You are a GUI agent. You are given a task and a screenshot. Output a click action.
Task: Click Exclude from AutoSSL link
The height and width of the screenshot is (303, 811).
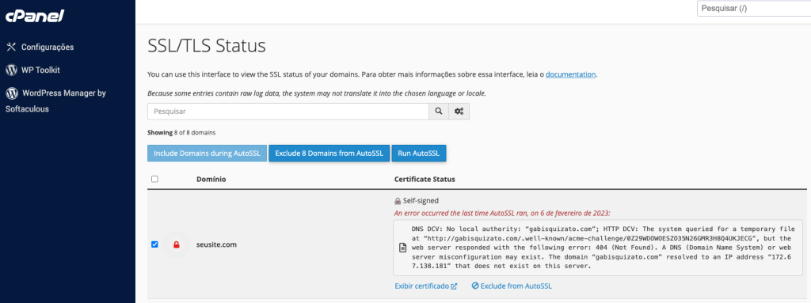coord(512,286)
